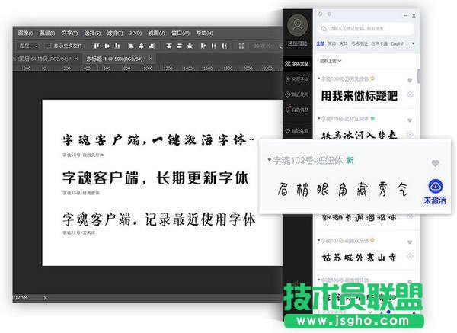This screenshot has width=457, height=333.
Task: Open 免费字体 in font client sidebar
Action: tap(297, 79)
